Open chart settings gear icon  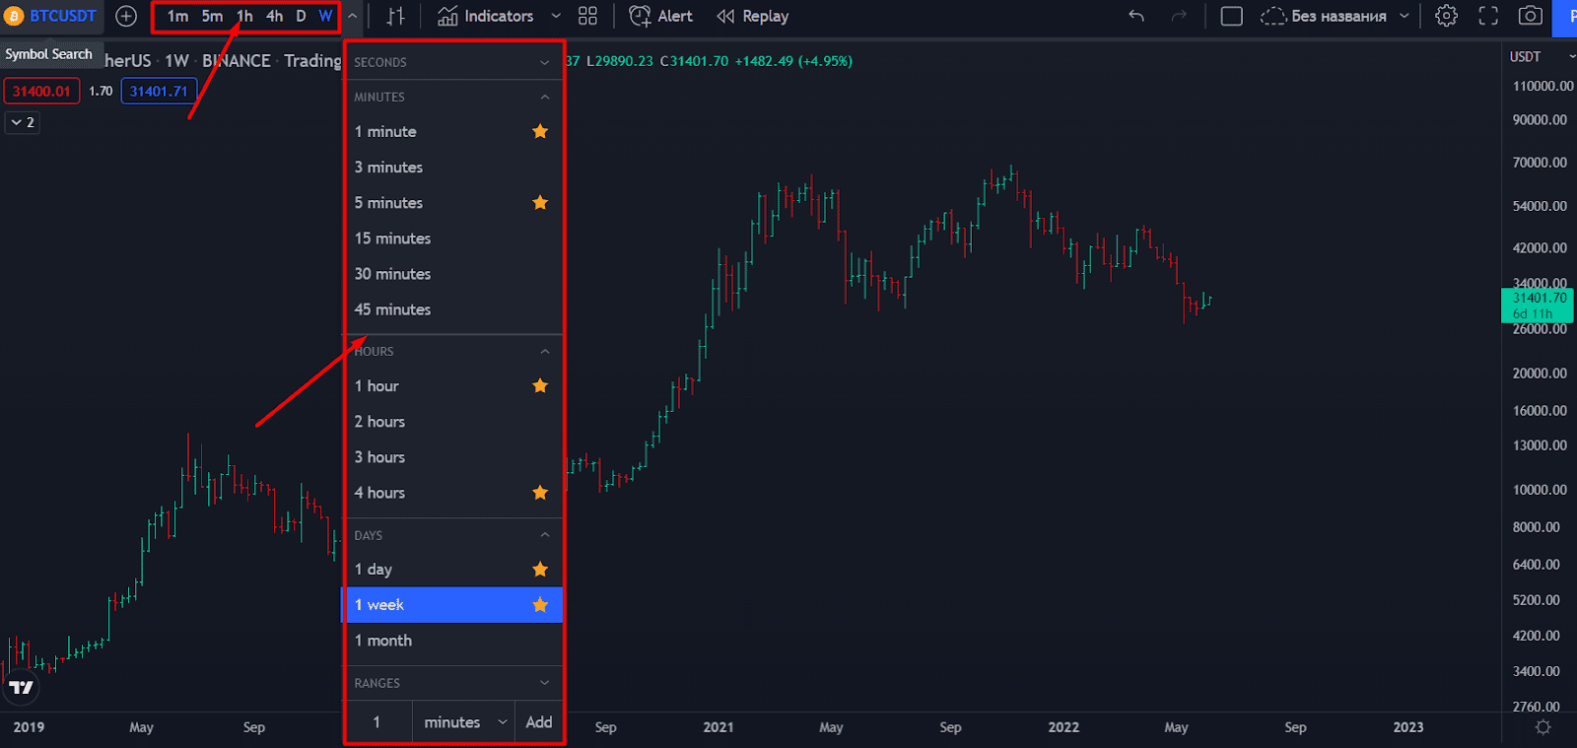tap(1446, 16)
